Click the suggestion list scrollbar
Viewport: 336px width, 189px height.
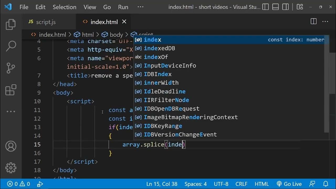(327, 83)
